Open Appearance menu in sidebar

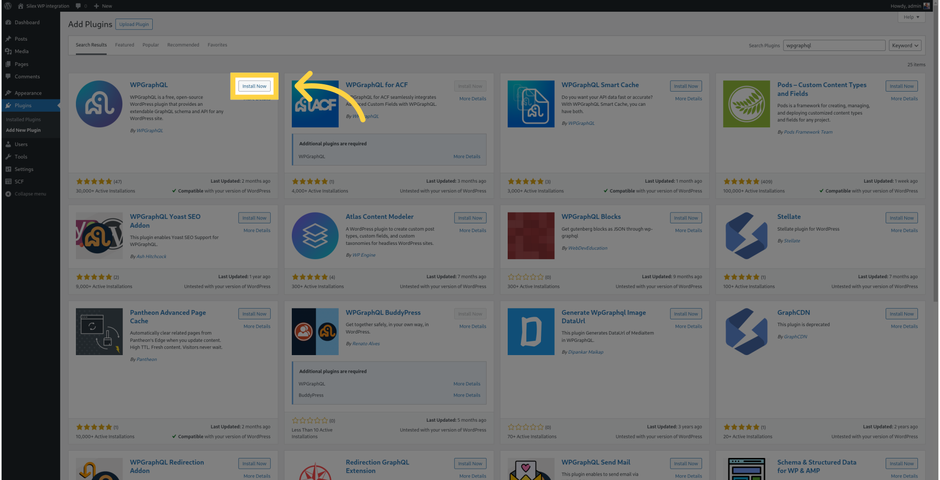pyautogui.click(x=28, y=93)
